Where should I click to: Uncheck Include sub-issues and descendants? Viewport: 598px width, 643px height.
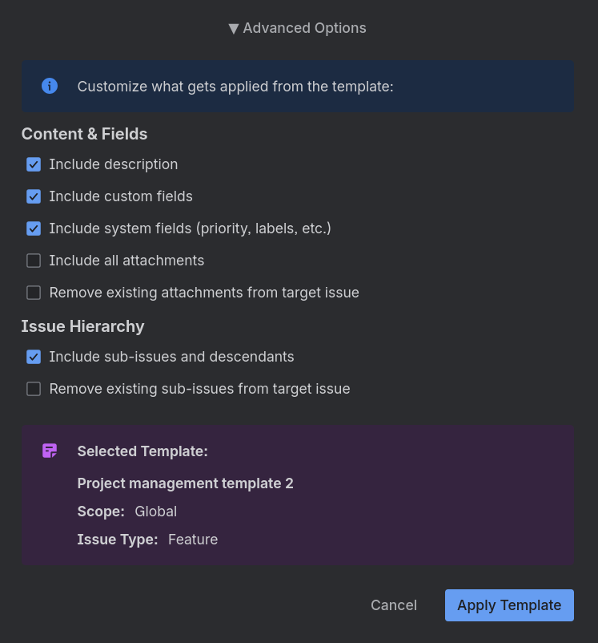pyautogui.click(x=34, y=357)
